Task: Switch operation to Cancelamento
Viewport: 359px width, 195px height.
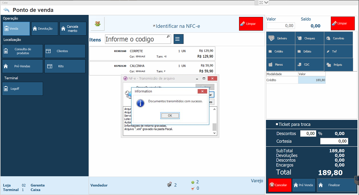Action: [73, 29]
